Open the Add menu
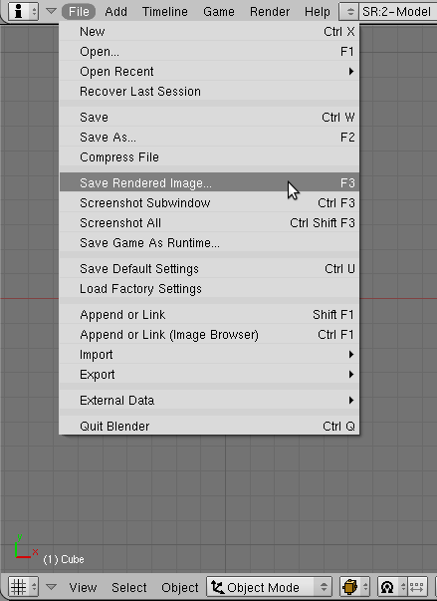Image resolution: width=437 pixels, height=601 pixels. click(115, 12)
